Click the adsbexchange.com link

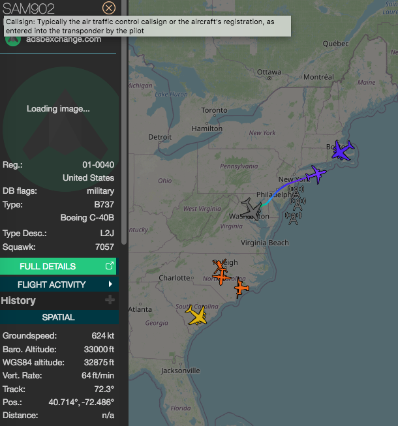click(63, 39)
